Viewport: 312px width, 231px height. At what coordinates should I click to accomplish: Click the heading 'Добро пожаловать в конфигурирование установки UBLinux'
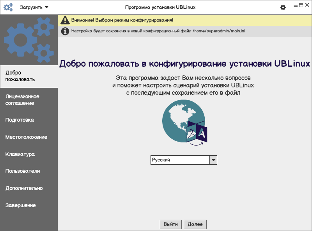[184, 64]
